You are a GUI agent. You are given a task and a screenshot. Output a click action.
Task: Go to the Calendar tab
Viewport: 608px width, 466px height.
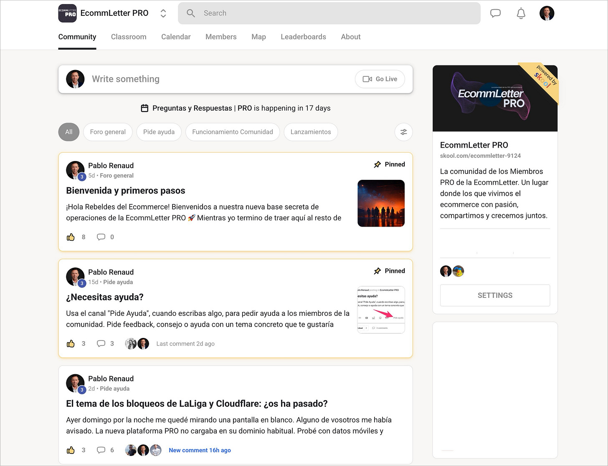[176, 37]
